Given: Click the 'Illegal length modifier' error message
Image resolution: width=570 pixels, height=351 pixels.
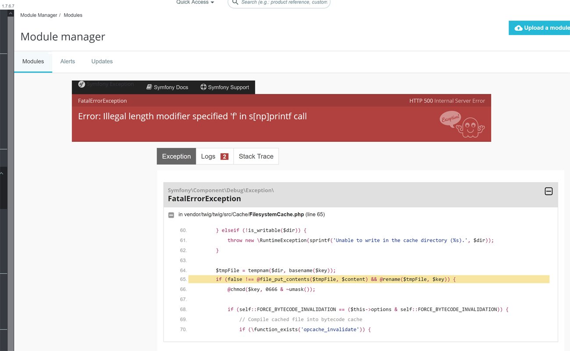Looking at the screenshot, I should pyautogui.click(x=192, y=116).
